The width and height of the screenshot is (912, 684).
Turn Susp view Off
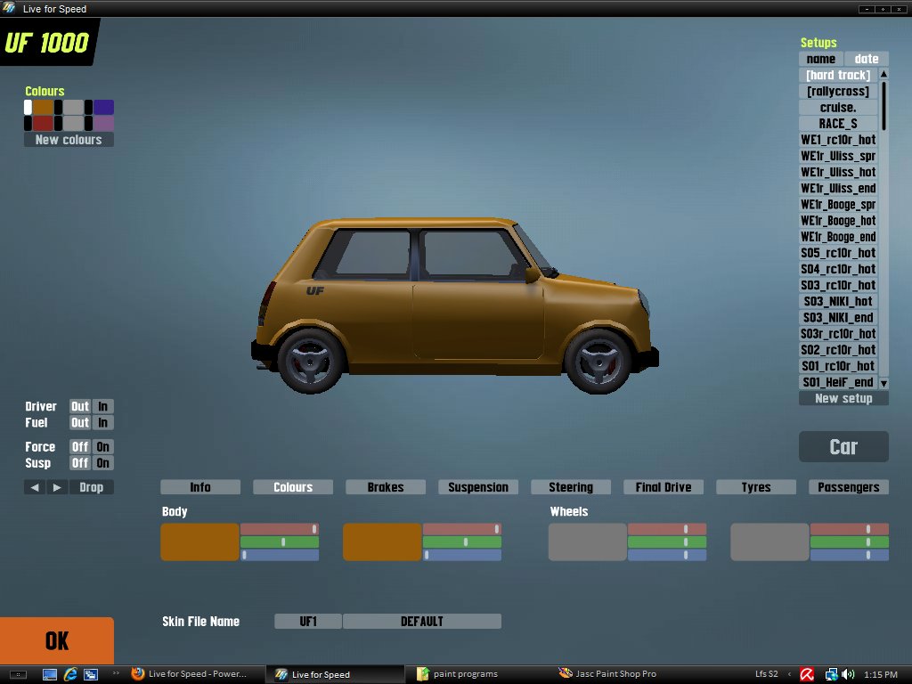click(80, 463)
